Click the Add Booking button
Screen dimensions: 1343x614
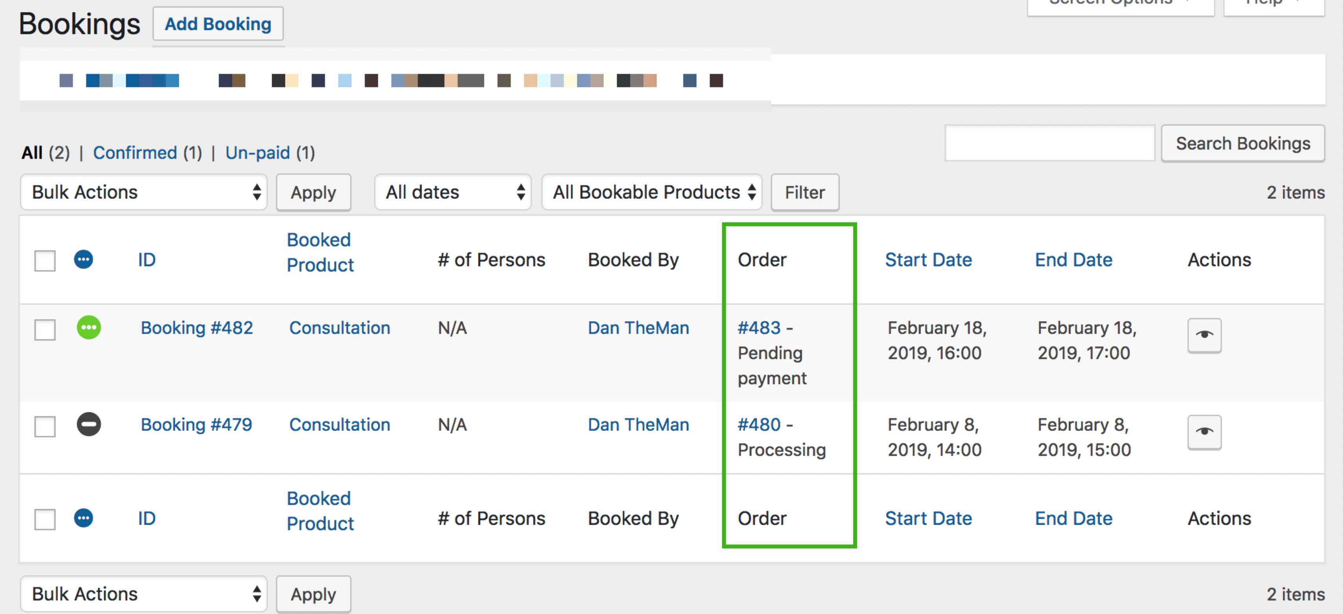[x=217, y=24]
